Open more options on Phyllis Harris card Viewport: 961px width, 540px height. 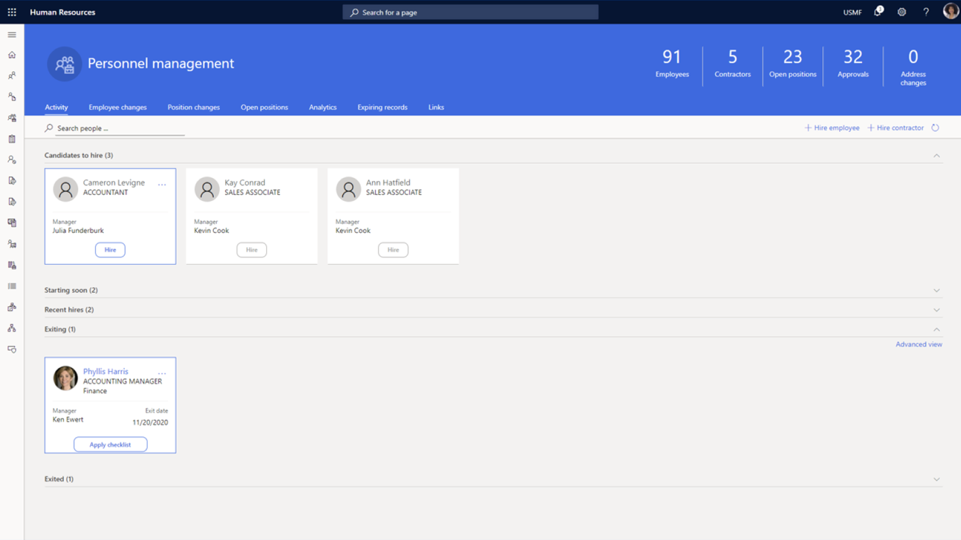162,374
